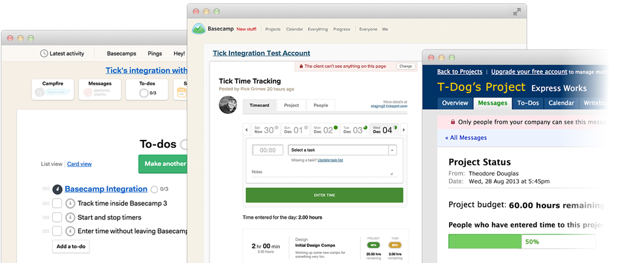The width and height of the screenshot is (618, 263).
Task: Open Me in Basecamp nav
Action: coord(385,29)
